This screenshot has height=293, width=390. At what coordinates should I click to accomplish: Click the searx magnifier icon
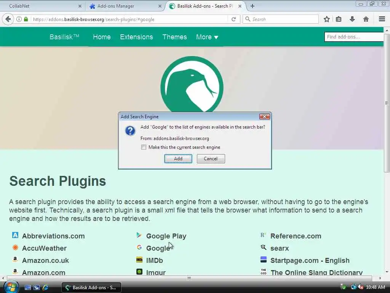pos(264,247)
